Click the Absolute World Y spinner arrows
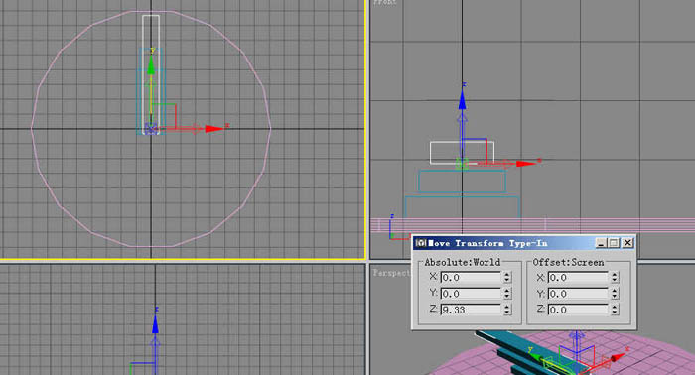Viewport: 695px width, 375px height. pos(507,294)
